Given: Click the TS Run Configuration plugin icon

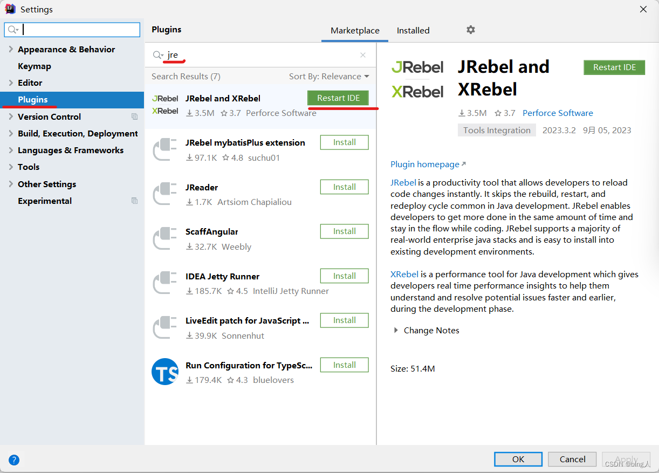Looking at the screenshot, I should point(165,372).
